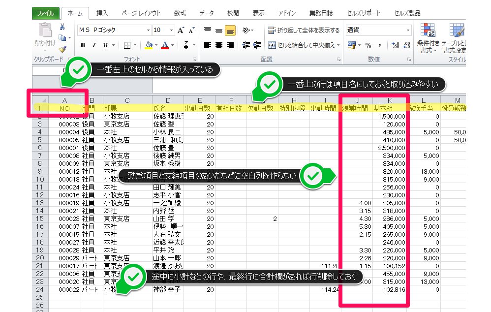
Task: Toggle Bold formatting
Action: [83, 45]
